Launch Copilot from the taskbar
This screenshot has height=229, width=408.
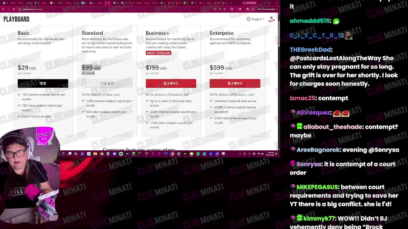point(76,154)
